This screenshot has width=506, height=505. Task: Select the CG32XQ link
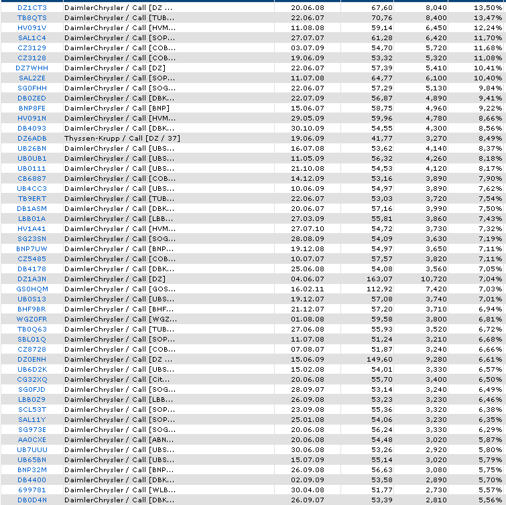click(32, 379)
